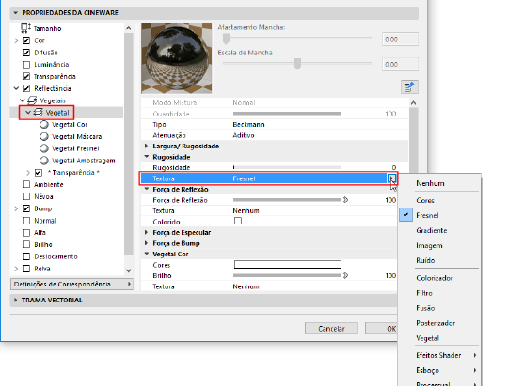The image size is (508, 386).
Task: Click the Afastamento Mancha slider handle
Action: pyautogui.click(x=226, y=39)
